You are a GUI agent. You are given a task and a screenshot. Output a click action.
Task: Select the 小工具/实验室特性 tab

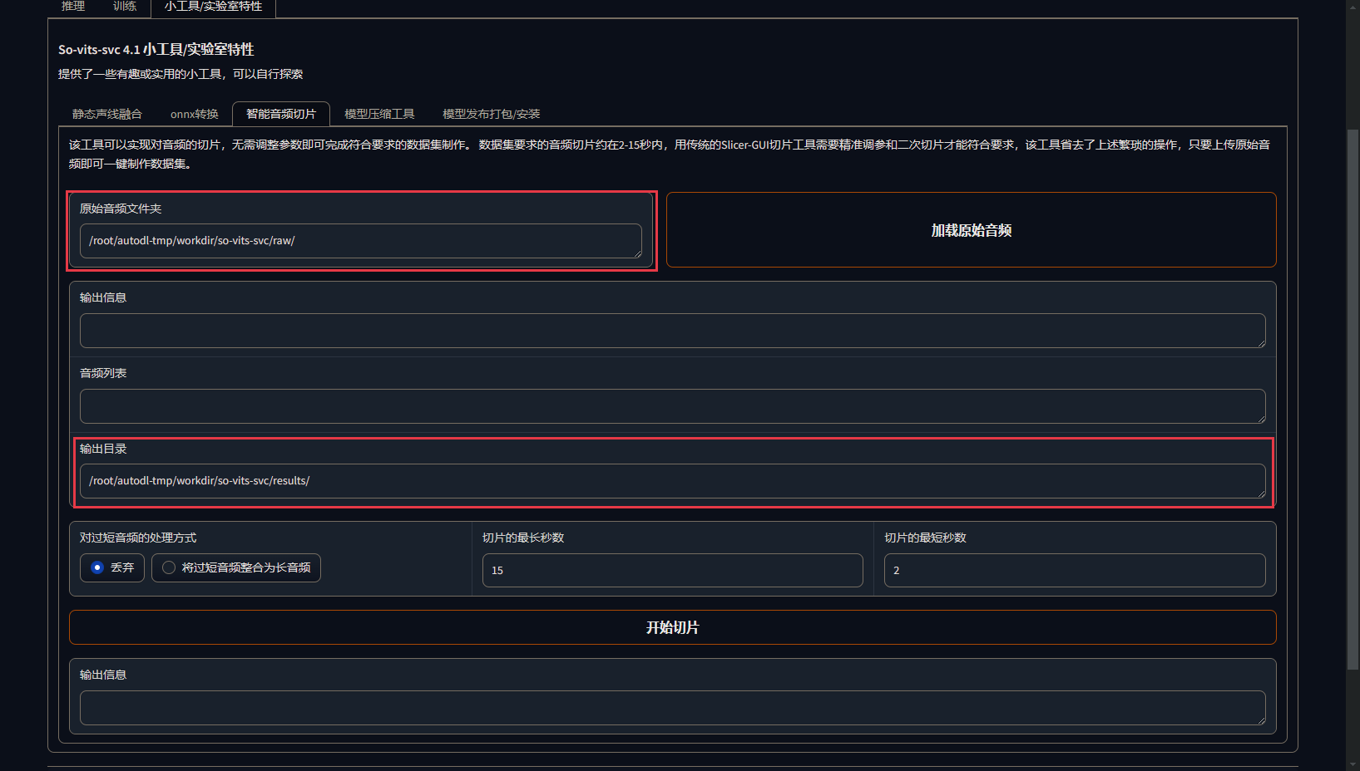213,7
